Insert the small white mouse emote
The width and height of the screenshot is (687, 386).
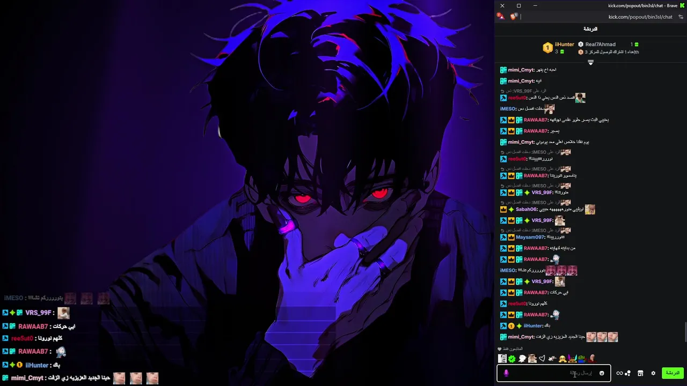click(552, 359)
